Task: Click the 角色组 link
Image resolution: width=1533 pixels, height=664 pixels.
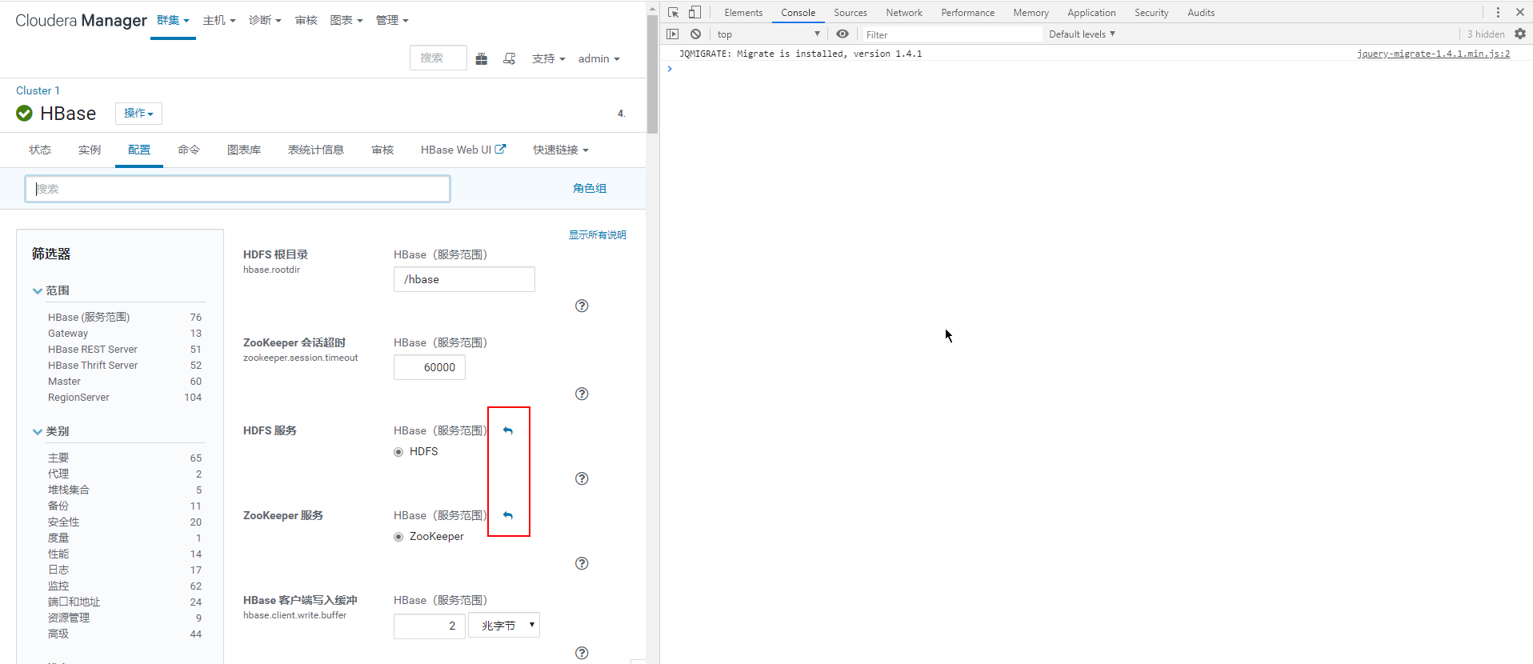Action: [590, 188]
